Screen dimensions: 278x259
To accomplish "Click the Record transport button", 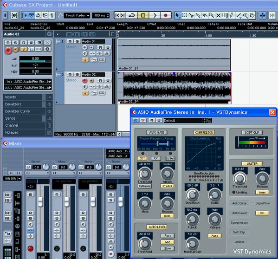I will pos(166,15).
